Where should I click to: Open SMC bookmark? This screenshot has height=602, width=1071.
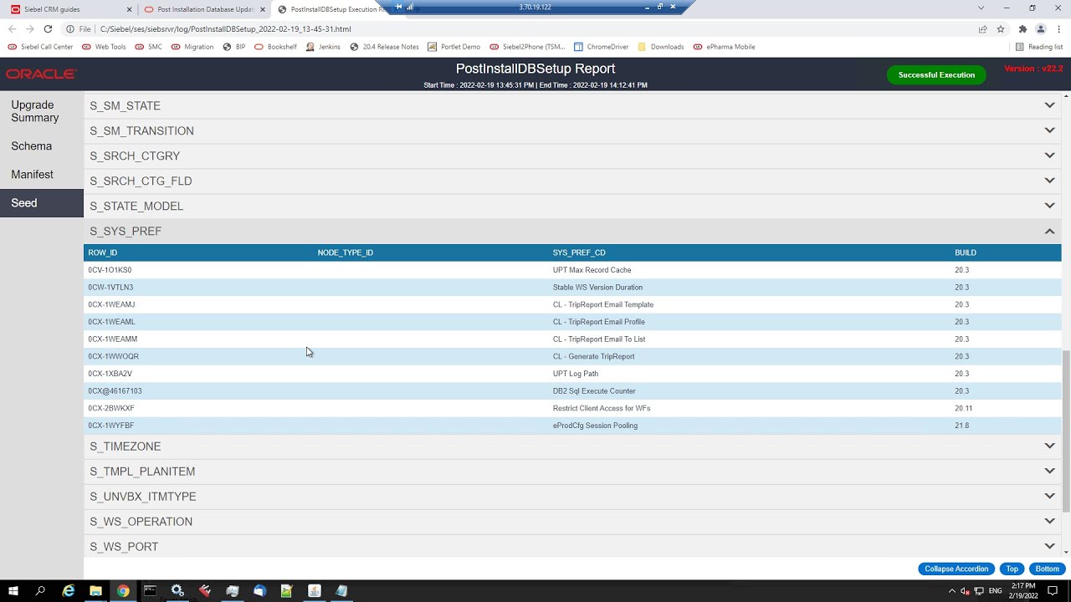point(148,47)
